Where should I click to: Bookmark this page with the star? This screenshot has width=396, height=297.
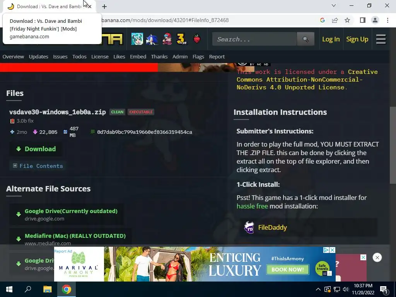click(x=348, y=20)
